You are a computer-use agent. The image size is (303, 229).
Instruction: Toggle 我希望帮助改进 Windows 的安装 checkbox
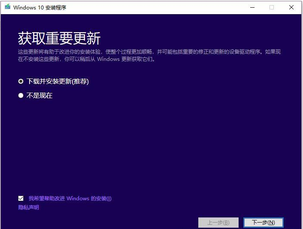pyautogui.click(x=21, y=198)
